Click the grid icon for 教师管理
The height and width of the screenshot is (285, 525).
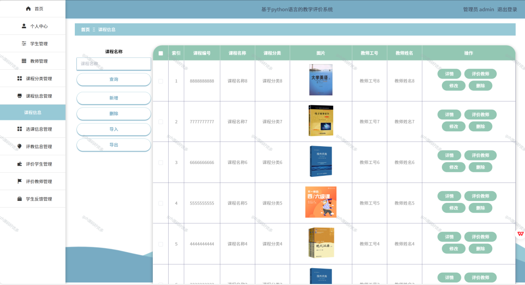(24, 61)
